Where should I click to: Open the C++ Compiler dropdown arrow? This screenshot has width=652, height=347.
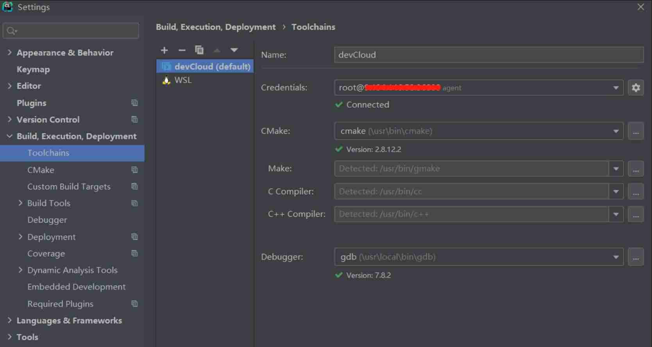click(616, 214)
